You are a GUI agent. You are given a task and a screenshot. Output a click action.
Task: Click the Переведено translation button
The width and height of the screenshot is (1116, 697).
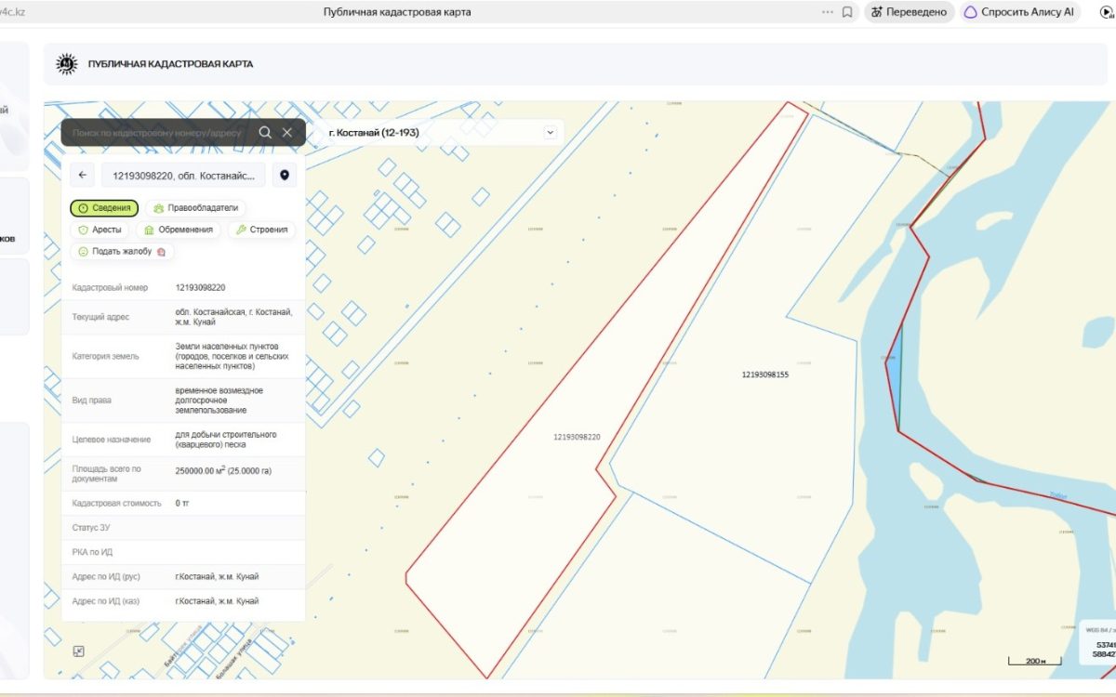(910, 12)
